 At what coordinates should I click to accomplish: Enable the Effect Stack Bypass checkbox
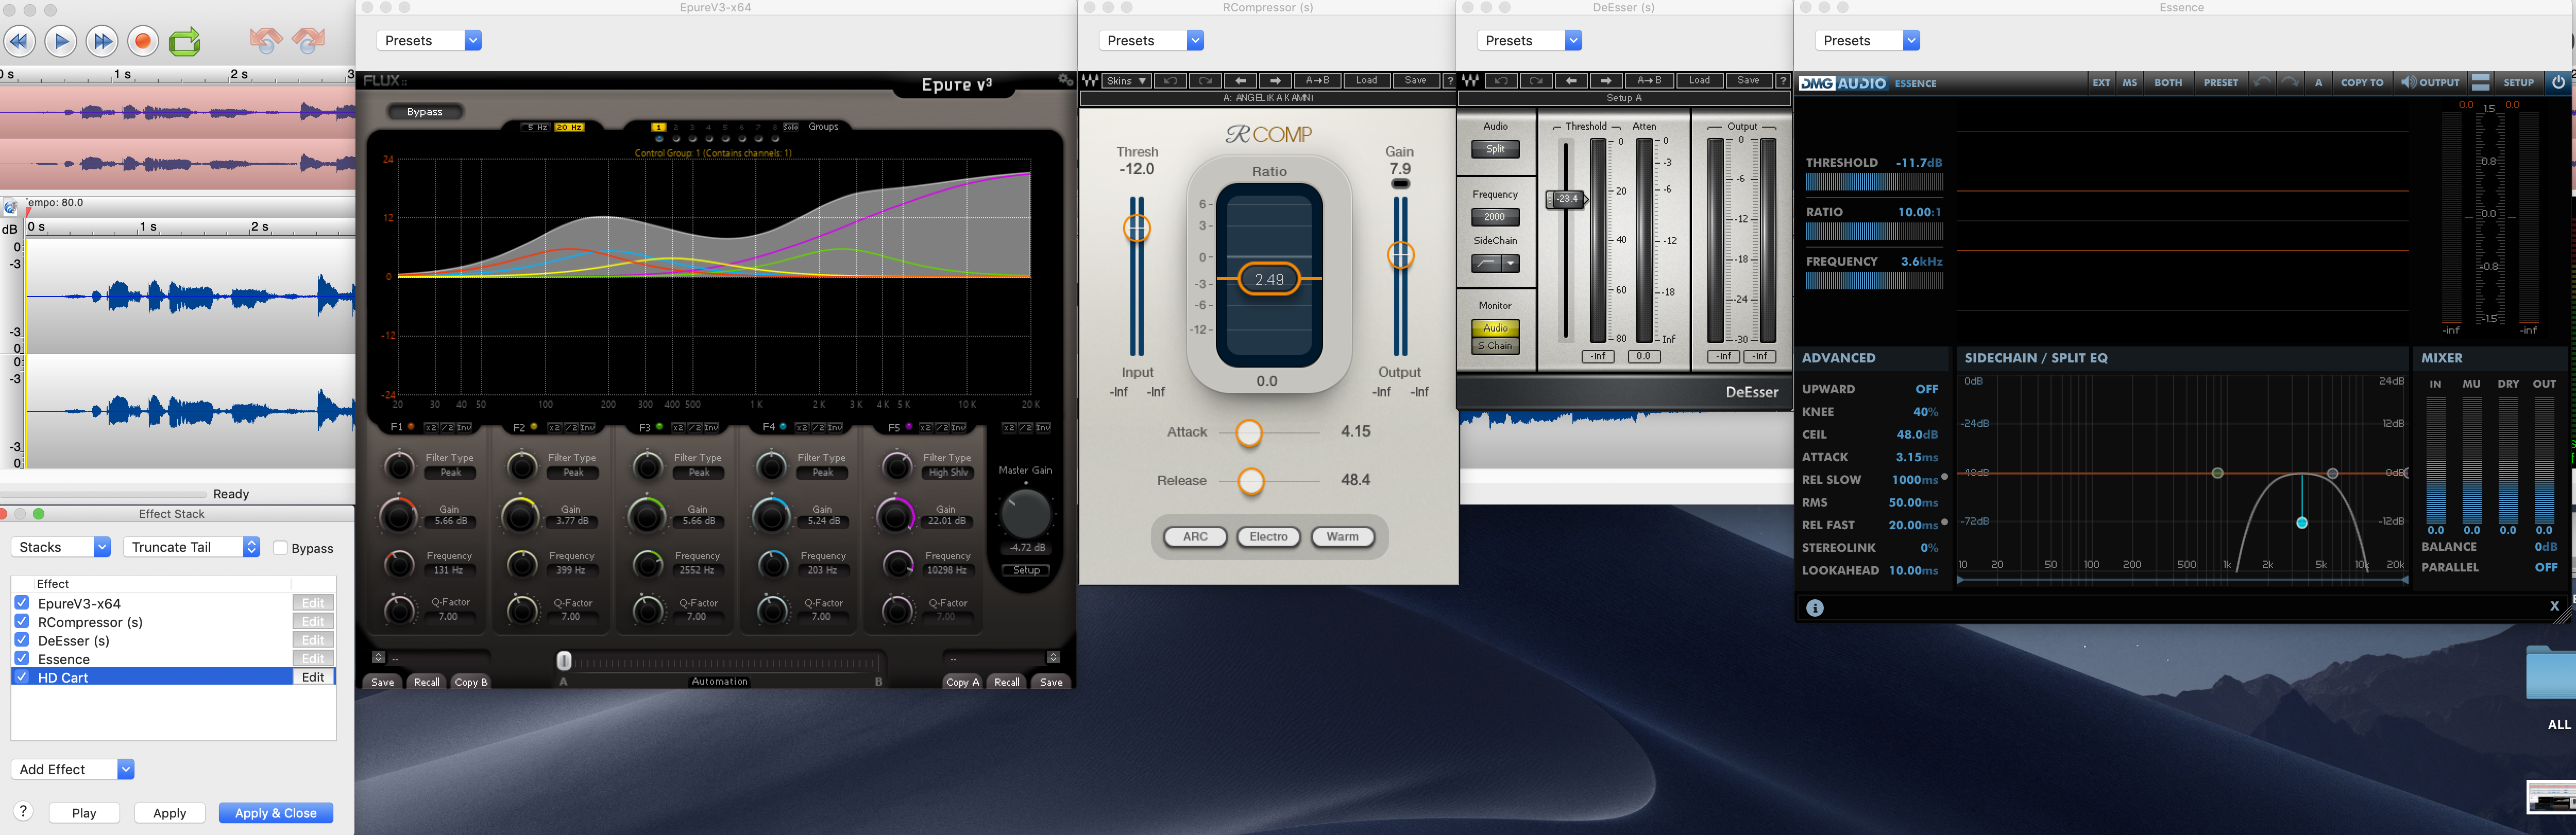pyautogui.click(x=281, y=547)
